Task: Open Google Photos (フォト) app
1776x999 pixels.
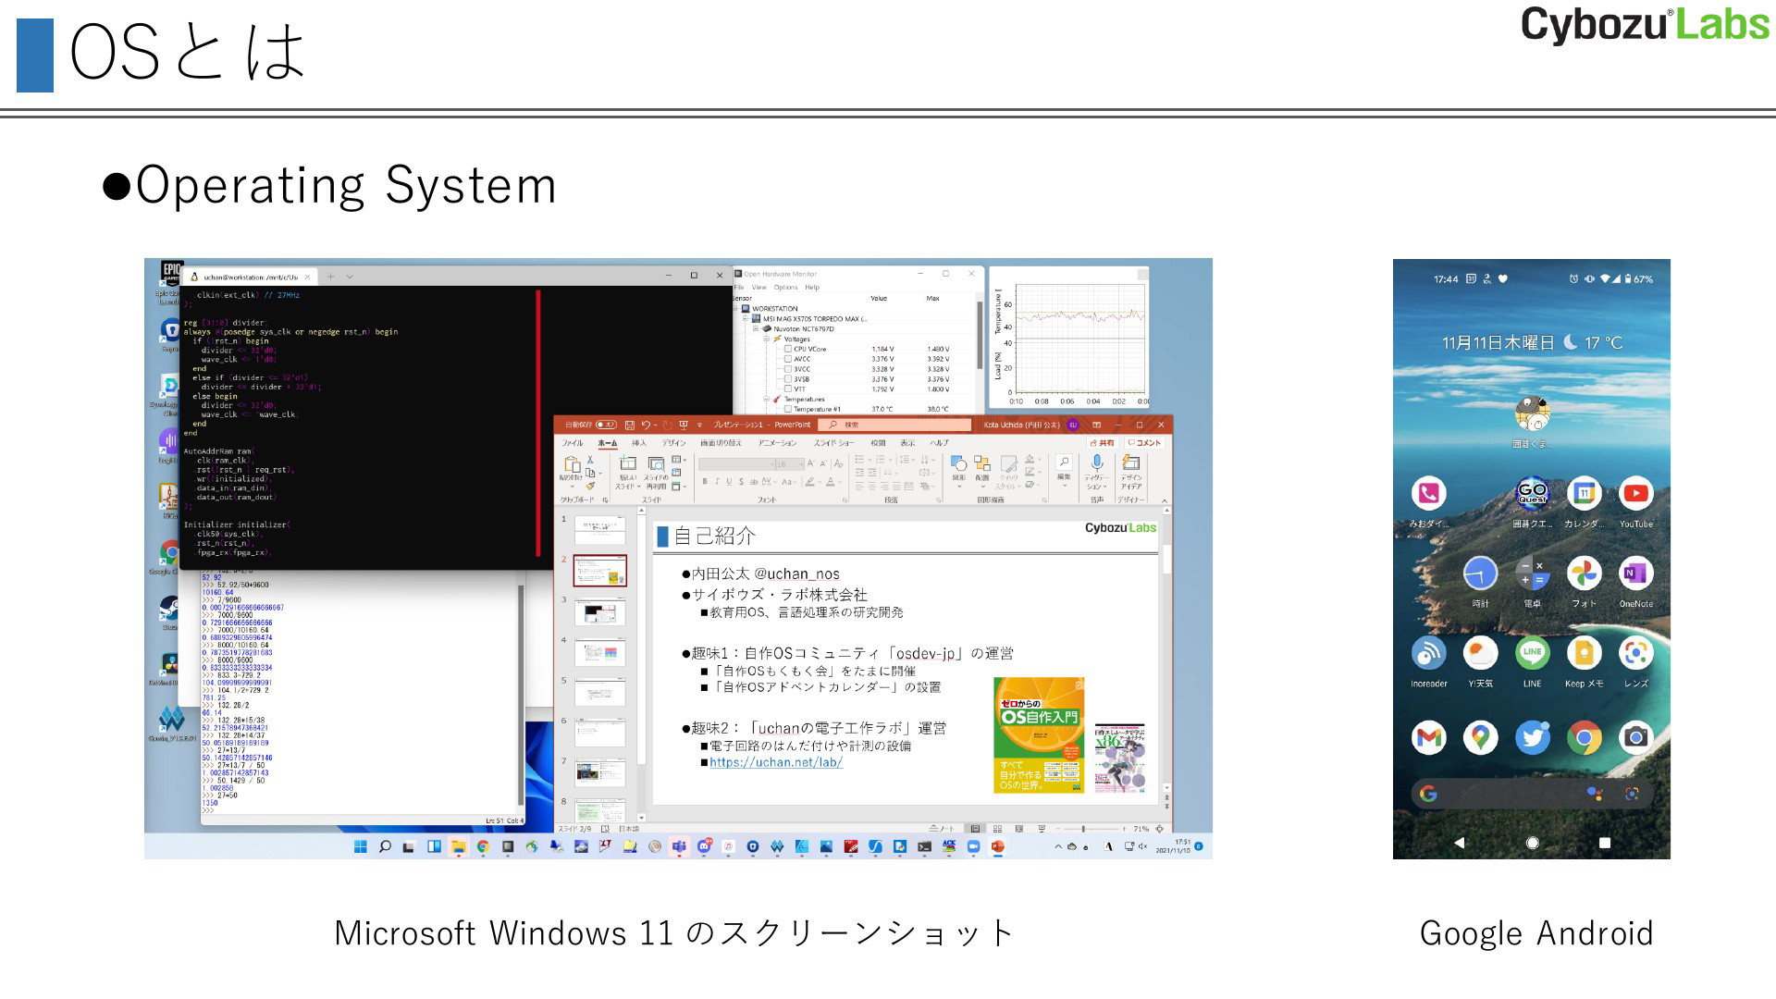Action: (x=1585, y=573)
